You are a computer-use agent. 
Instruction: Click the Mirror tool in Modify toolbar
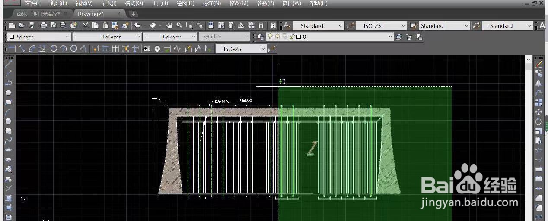[539, 83]
